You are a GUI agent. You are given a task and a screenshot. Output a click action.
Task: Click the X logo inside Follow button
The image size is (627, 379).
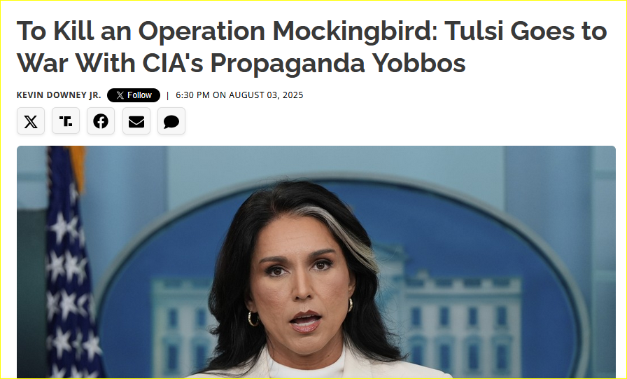pos(120,95)
